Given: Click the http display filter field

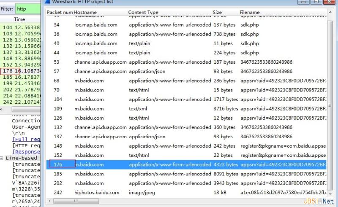Looking at the screenshot, I should click(x=28, y=9).
